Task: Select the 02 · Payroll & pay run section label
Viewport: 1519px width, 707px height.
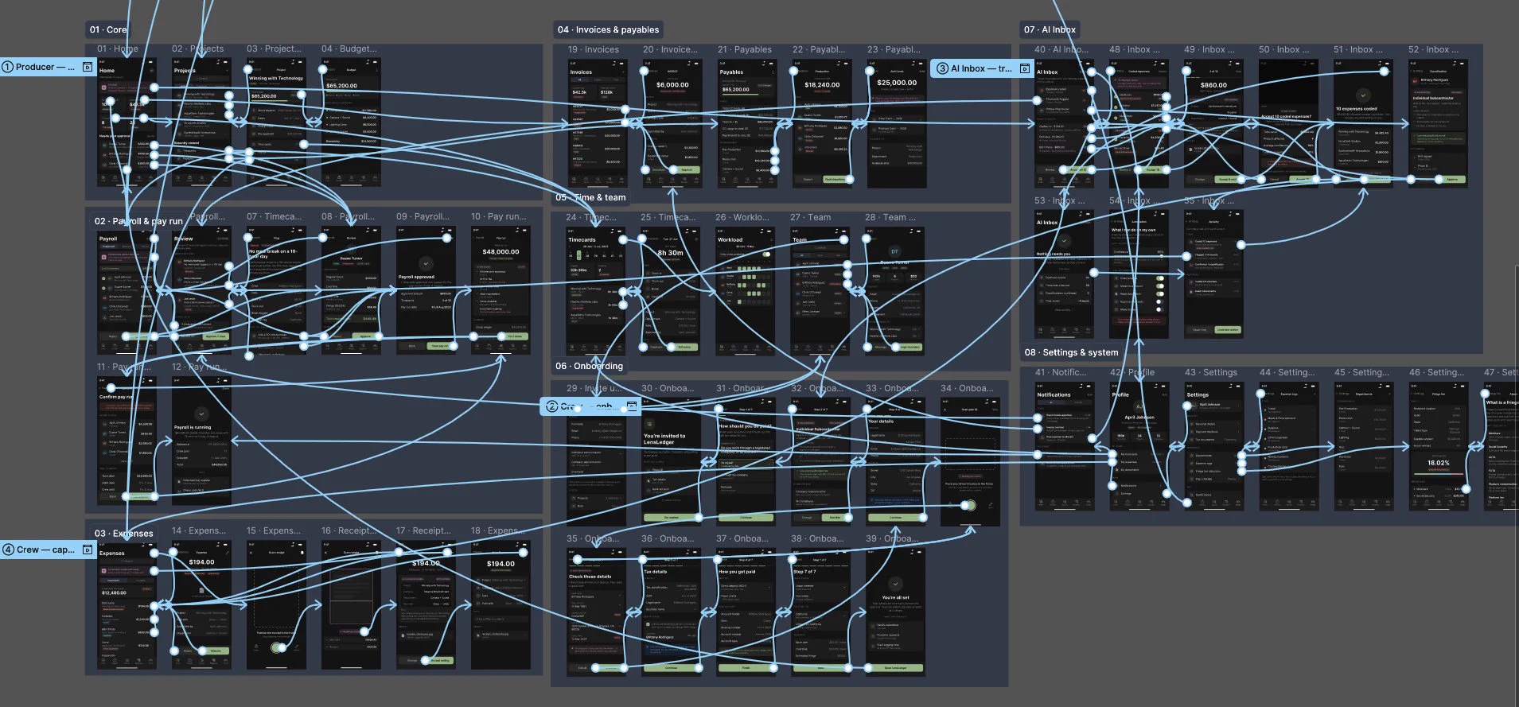Action: tap(138, 221)
